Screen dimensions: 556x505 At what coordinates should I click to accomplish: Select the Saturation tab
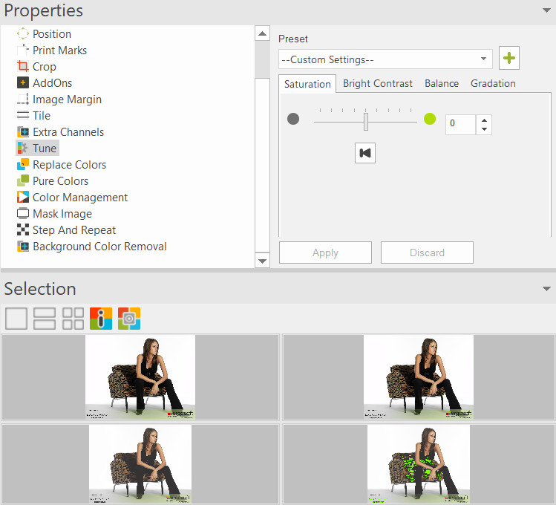[x=307, y=84]
